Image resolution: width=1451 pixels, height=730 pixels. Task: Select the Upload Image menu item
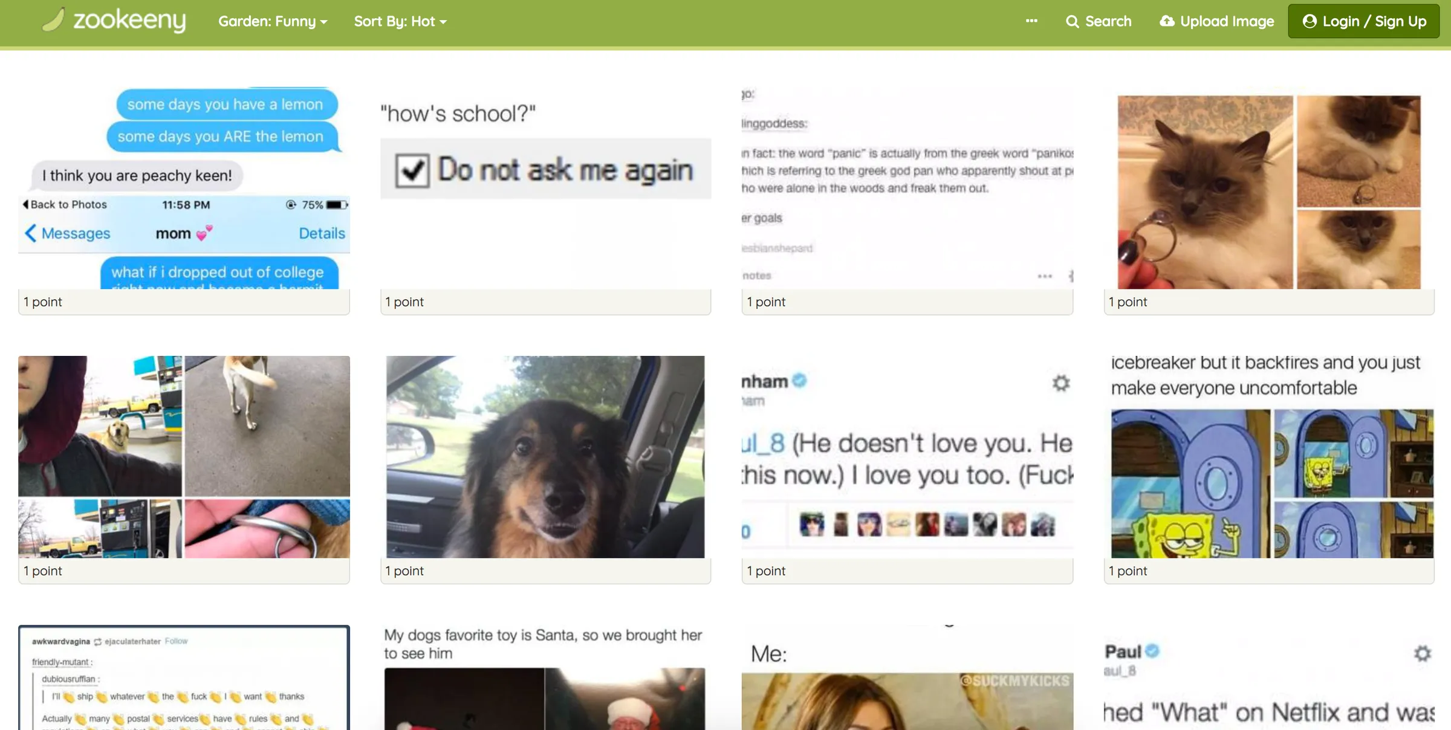click(1227, 21)
